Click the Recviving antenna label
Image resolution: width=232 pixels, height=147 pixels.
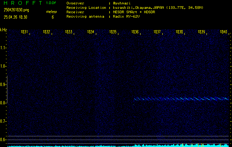point(85,17)
